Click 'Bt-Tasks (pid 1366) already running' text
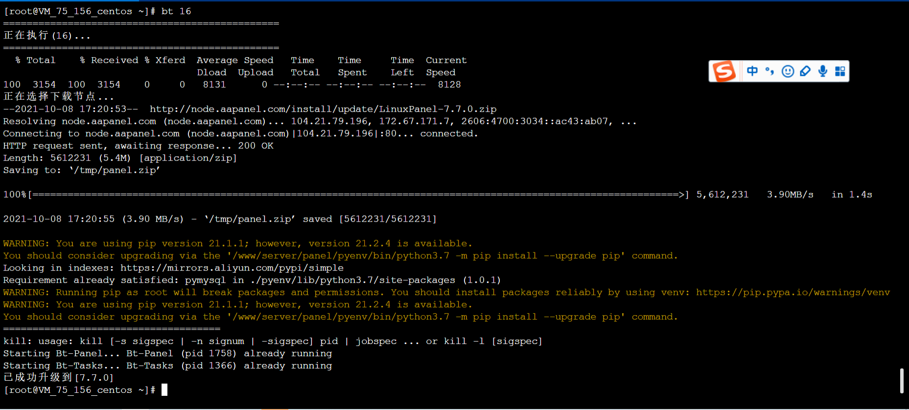909x410 pixels. pos(229,366)
